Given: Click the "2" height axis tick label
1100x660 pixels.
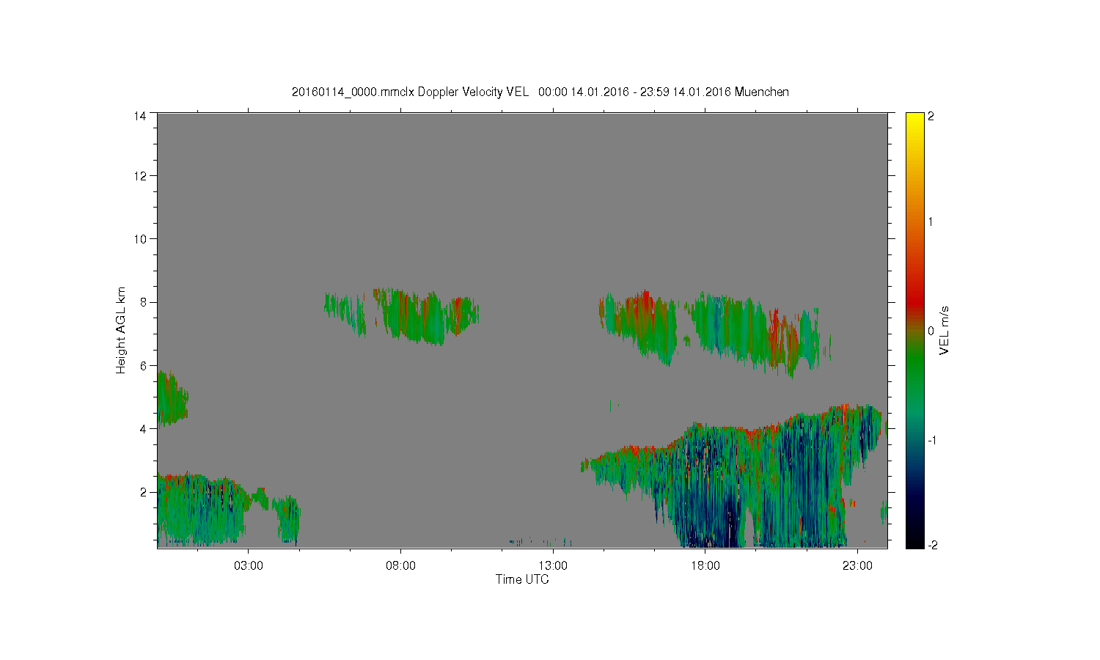Looking at the screenshot, I should coord(143,492).
